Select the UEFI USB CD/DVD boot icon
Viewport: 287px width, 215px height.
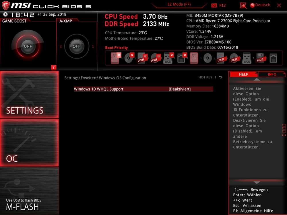tap(156, 58)
